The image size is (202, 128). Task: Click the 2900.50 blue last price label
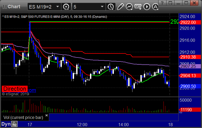click(x=190, y=86)
